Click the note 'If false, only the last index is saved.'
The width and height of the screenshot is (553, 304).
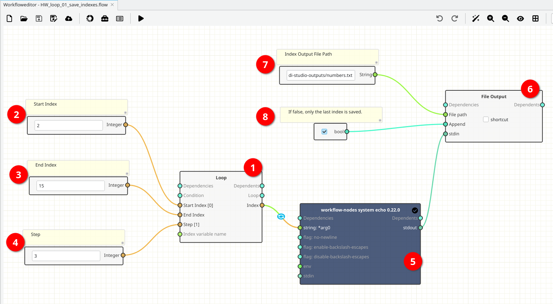325,112
